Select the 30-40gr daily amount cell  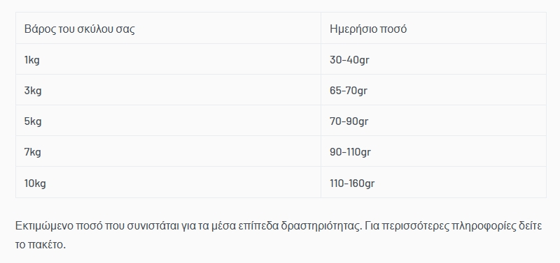tap(433, 59)
